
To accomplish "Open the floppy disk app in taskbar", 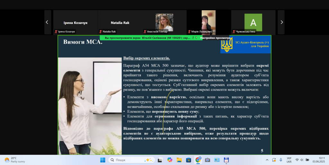I will pos(226,160).
